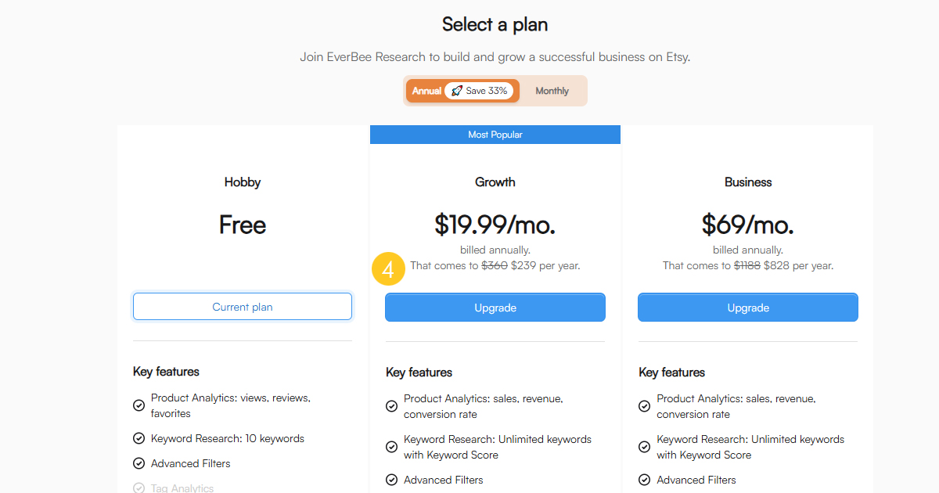Upgrade to the Growth plan

click(495, 308)
